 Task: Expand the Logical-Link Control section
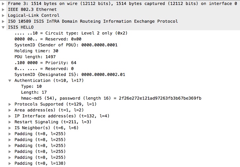pyautogui.click(x=3, y=15)
